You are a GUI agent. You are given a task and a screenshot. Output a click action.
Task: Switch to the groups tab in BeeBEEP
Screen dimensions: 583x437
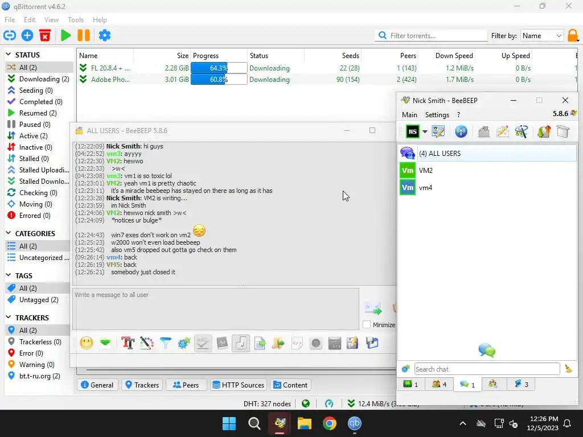pyautogui.click(x=493, y=384)
